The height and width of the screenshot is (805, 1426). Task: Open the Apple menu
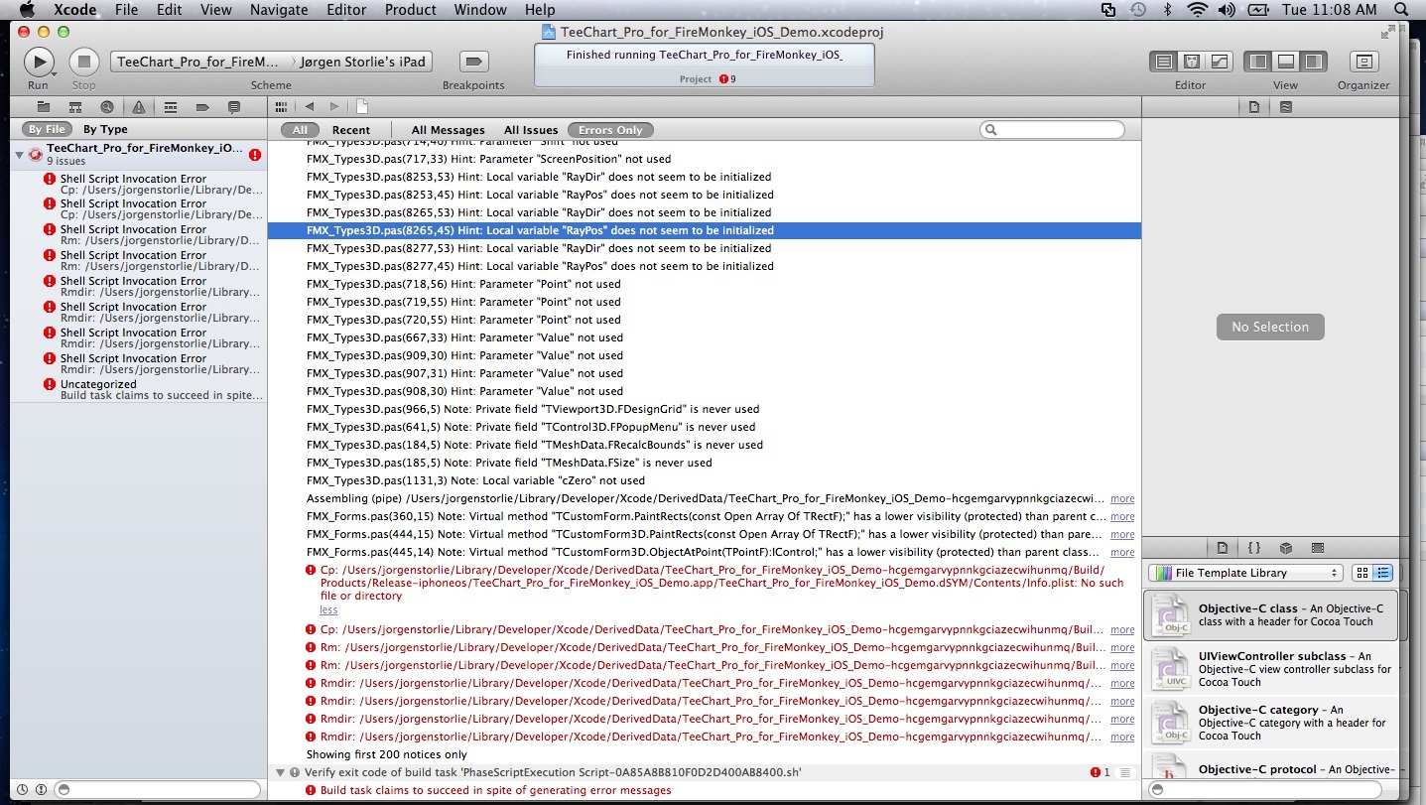tap(26, 10)
